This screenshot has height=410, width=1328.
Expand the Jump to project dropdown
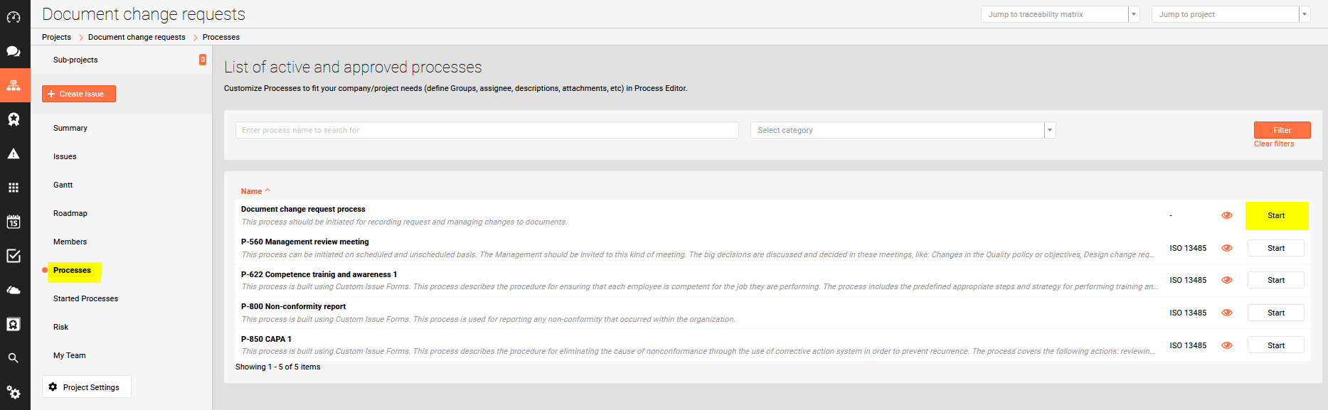coord(1305,14)
